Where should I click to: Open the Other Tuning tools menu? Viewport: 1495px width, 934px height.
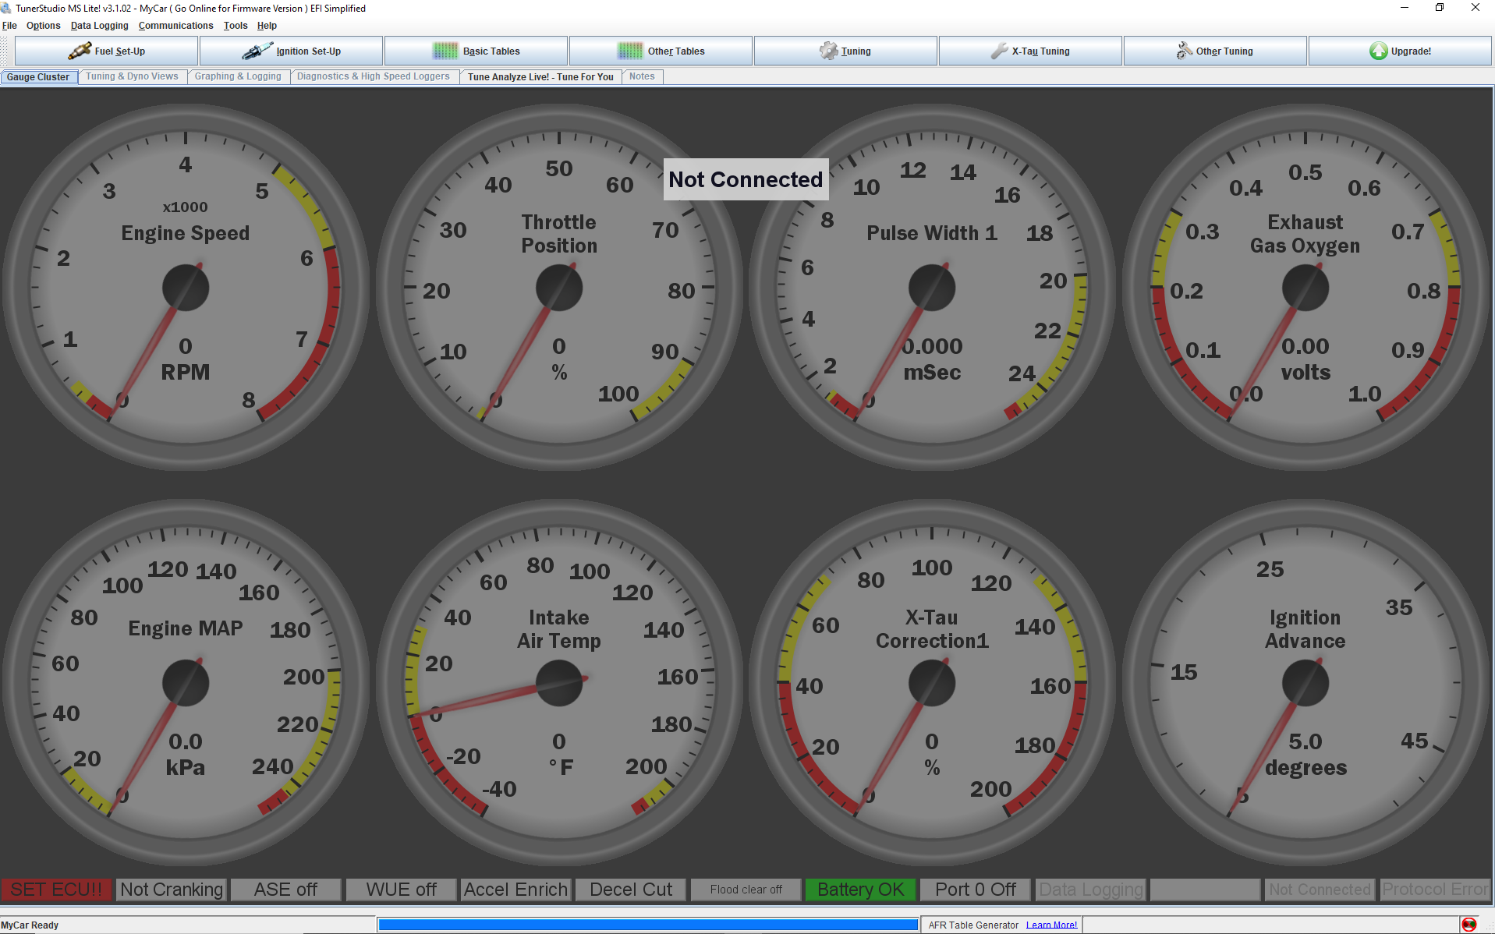coord(1215,51)
